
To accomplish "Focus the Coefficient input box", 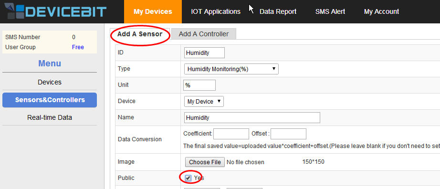I will coord(231,134).
